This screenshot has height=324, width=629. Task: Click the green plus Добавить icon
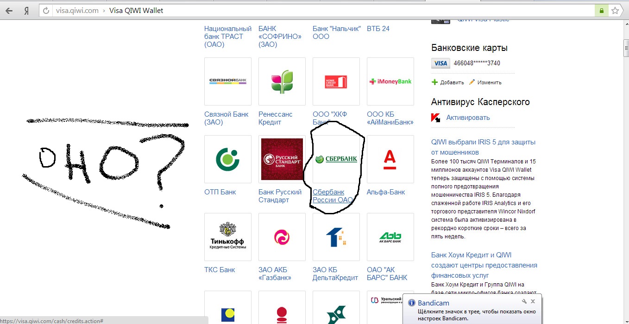coord(434,82)
